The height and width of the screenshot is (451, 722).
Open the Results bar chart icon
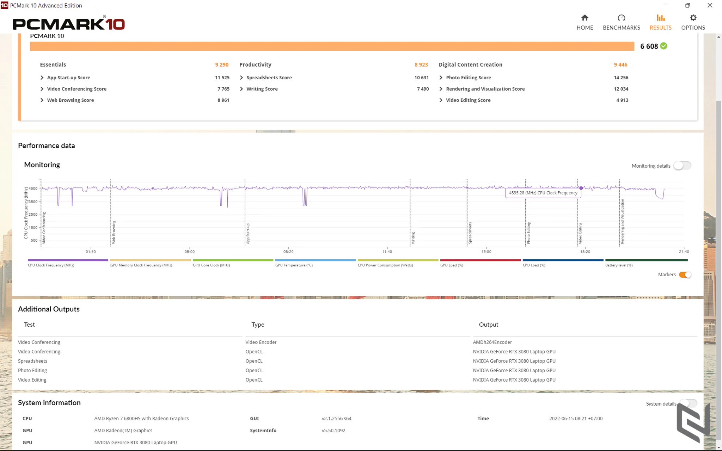pyautogui.click(x=660, y=18)
